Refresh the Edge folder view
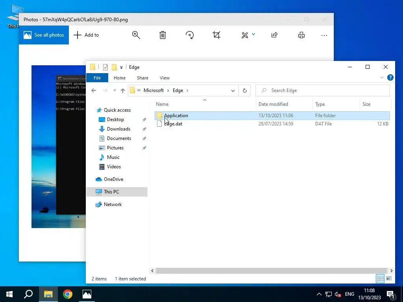403x302 pixels. [x=245, y=91]
